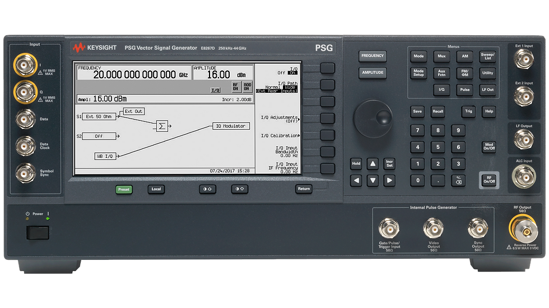Viewport: 549px width, 308px height.
Task: Select the Symbol Sync input connector
Action: point(25,173)
